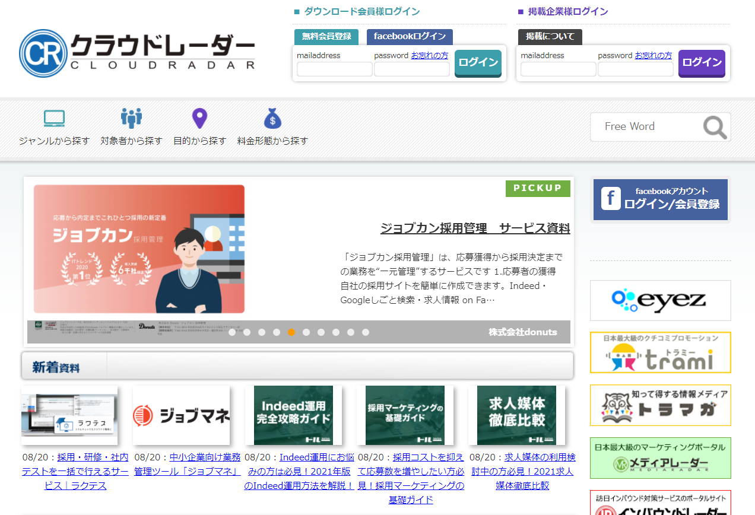The height and width of the screenshot is (515, 755).
Task: Open the ジョブカン採用管理 サービス資料 link
Action: [475, 228]
